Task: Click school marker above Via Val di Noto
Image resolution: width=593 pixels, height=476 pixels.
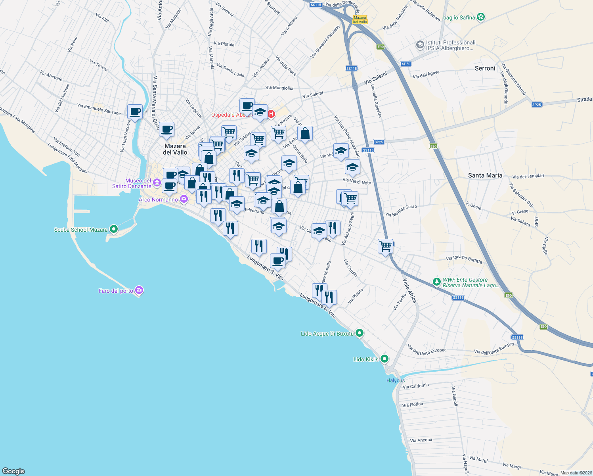Action: [352, 167]
